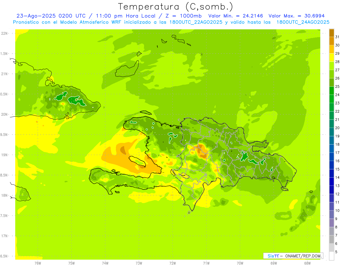Click the dark orange legend swatch above 31
Image resolution: width=345 pixels, height=267 pixels.
[x=331, y=33]
